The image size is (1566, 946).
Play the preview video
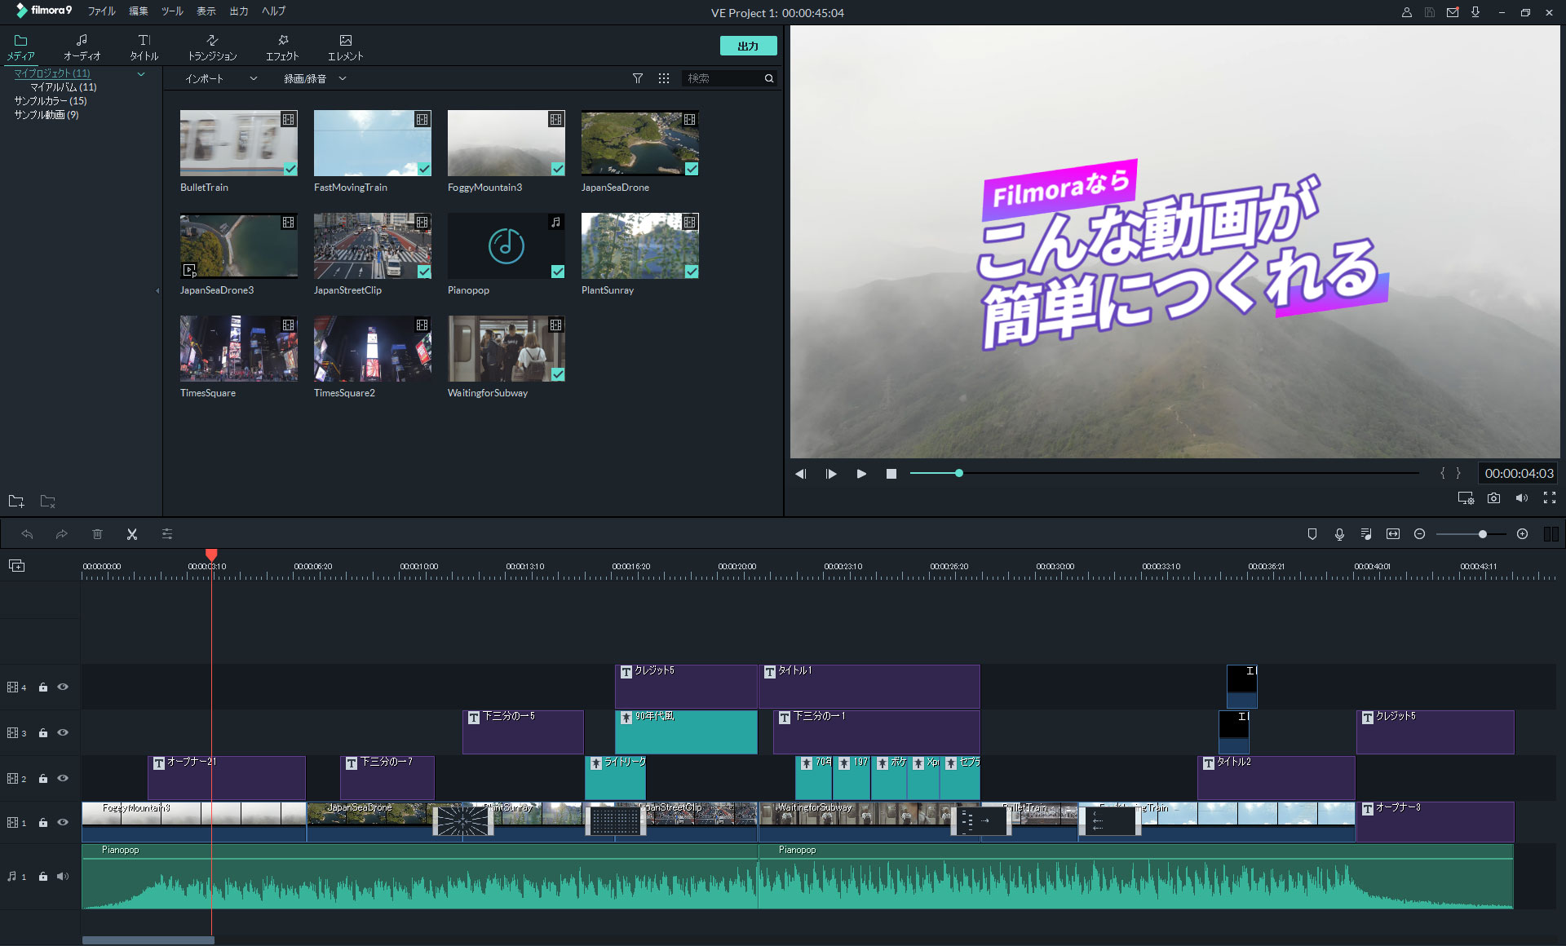pos(861,474)
